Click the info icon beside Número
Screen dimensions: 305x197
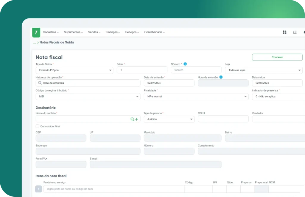coord(185,64)
